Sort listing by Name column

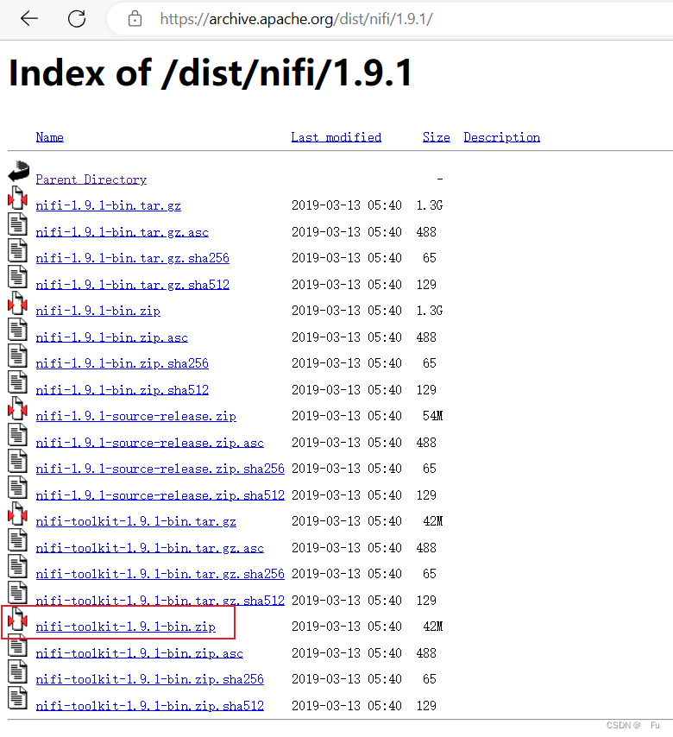50,137
